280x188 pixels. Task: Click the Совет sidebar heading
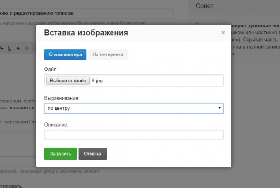point(205,6)
